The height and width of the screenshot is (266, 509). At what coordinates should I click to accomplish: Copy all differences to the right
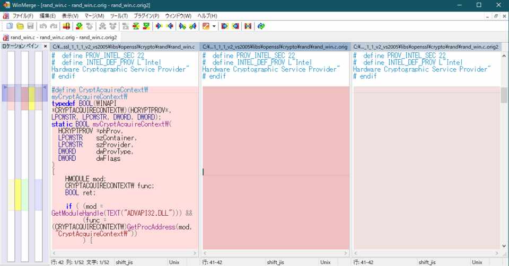coord(225,26)
